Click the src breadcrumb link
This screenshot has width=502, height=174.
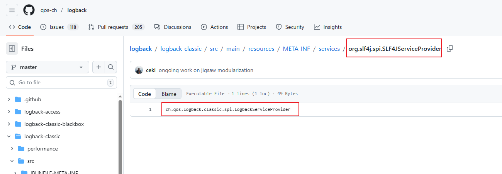click(214, 49)
